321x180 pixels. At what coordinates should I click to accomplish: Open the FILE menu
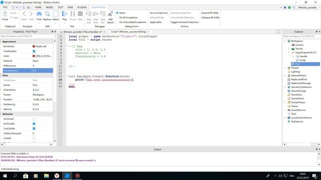coord(5,7)
